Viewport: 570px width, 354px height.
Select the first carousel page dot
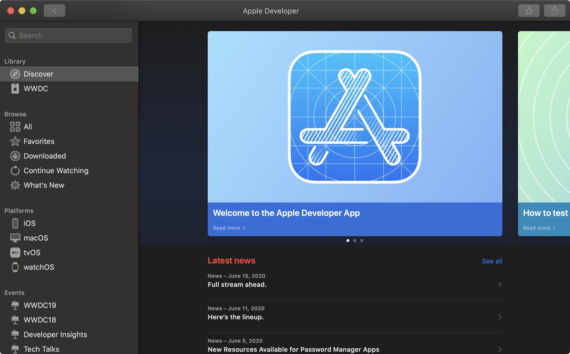(348, 241)
